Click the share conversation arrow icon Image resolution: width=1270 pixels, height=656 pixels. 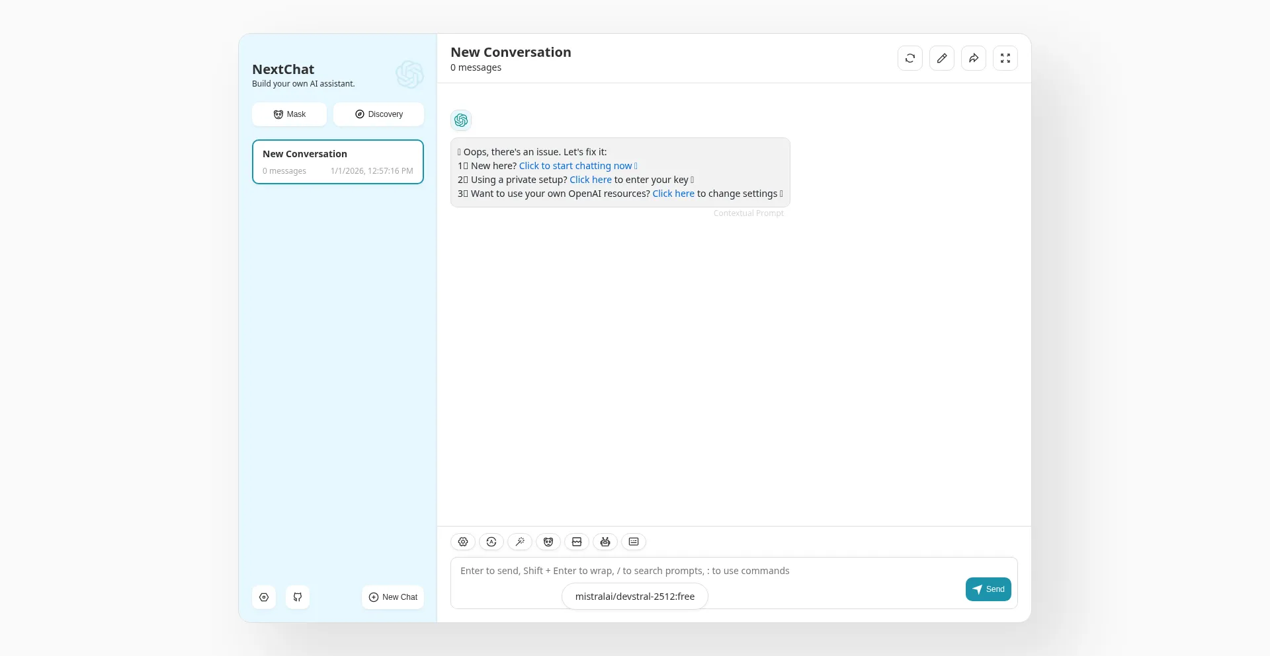974,58
